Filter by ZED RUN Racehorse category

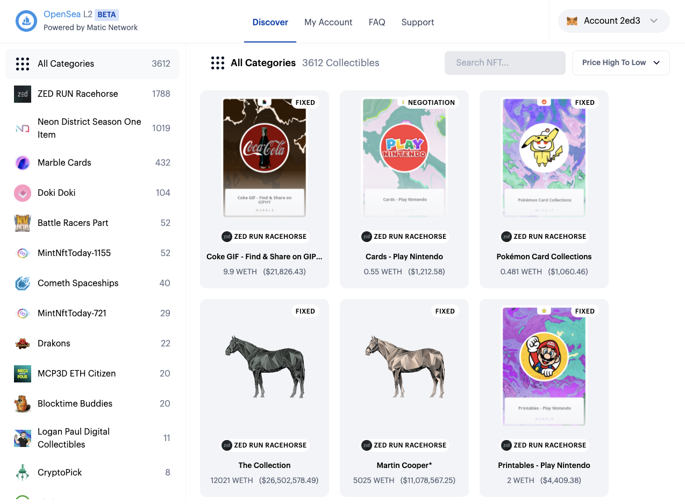[x=92, y=94]
